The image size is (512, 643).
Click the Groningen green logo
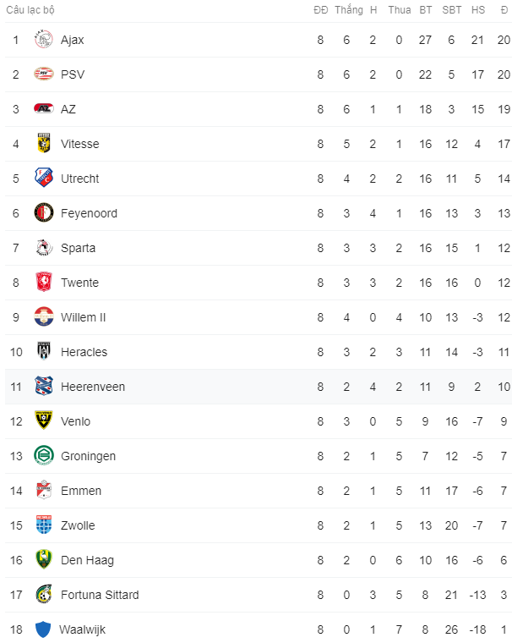pyautogui.click(x=43, y=456)
